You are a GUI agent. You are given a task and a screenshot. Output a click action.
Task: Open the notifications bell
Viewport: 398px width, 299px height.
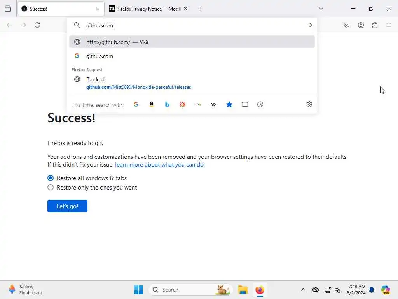(372, 290)
